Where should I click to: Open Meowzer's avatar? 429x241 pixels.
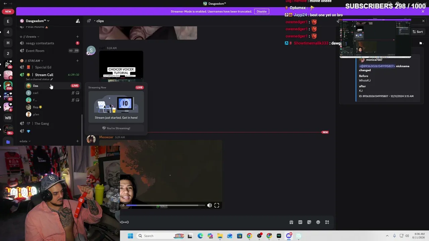[x=91, y=139]
